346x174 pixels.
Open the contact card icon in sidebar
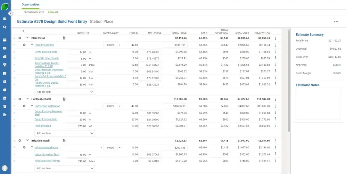coord(4,48)
